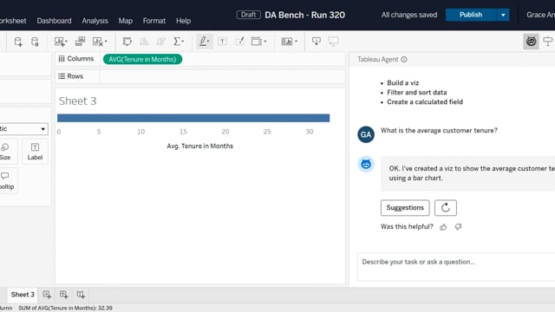This screenshot has width=555, height=312.
Task: Open the Help menu
Action: coord(183,21)
